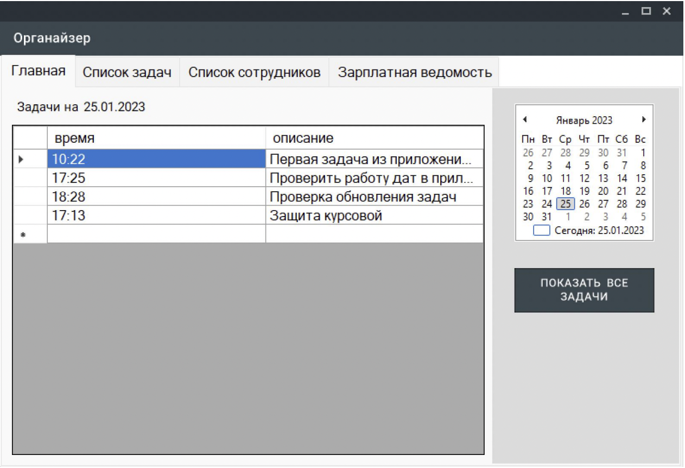The height and width of the screenshot is (468, 685).
Task: Switch to the Зарплатная ведомость tab
Action: pos(414,71)
